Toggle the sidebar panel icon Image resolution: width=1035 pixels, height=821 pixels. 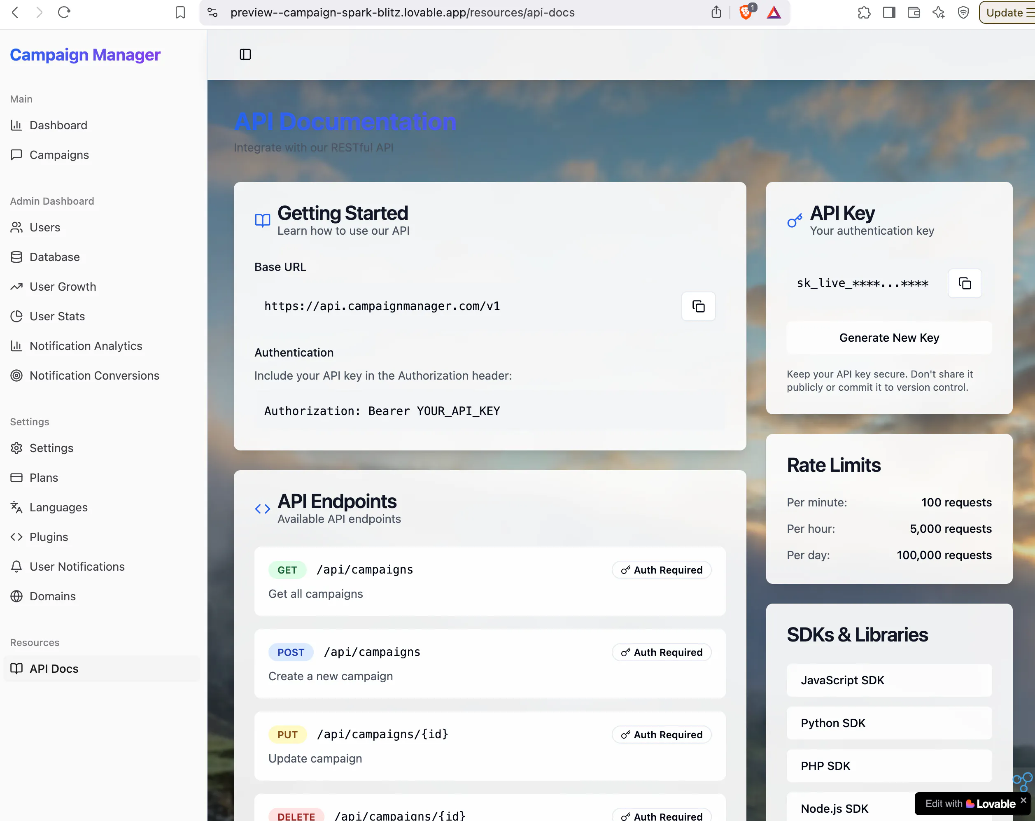[245, 54]
